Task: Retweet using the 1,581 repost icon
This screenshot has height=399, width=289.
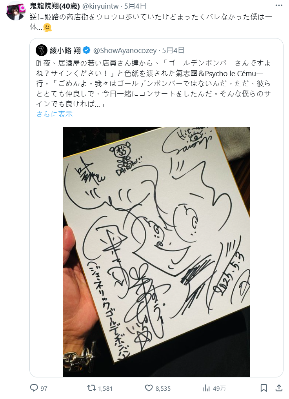Action: coord(91,388)
